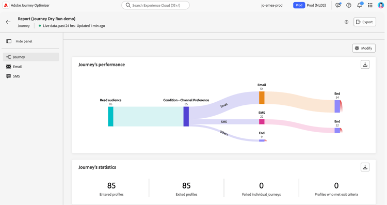387x205 pixels.
Task: Click Profiles who met exit criteria value
Action: point(336,185)
